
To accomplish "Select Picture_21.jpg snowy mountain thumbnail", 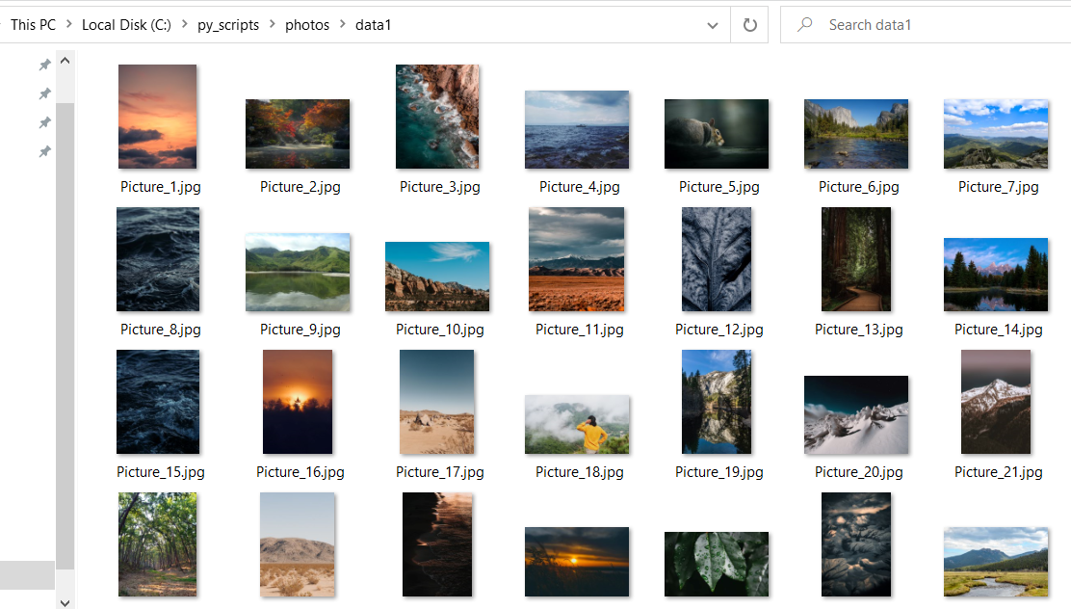I will [x=996, y=402].
